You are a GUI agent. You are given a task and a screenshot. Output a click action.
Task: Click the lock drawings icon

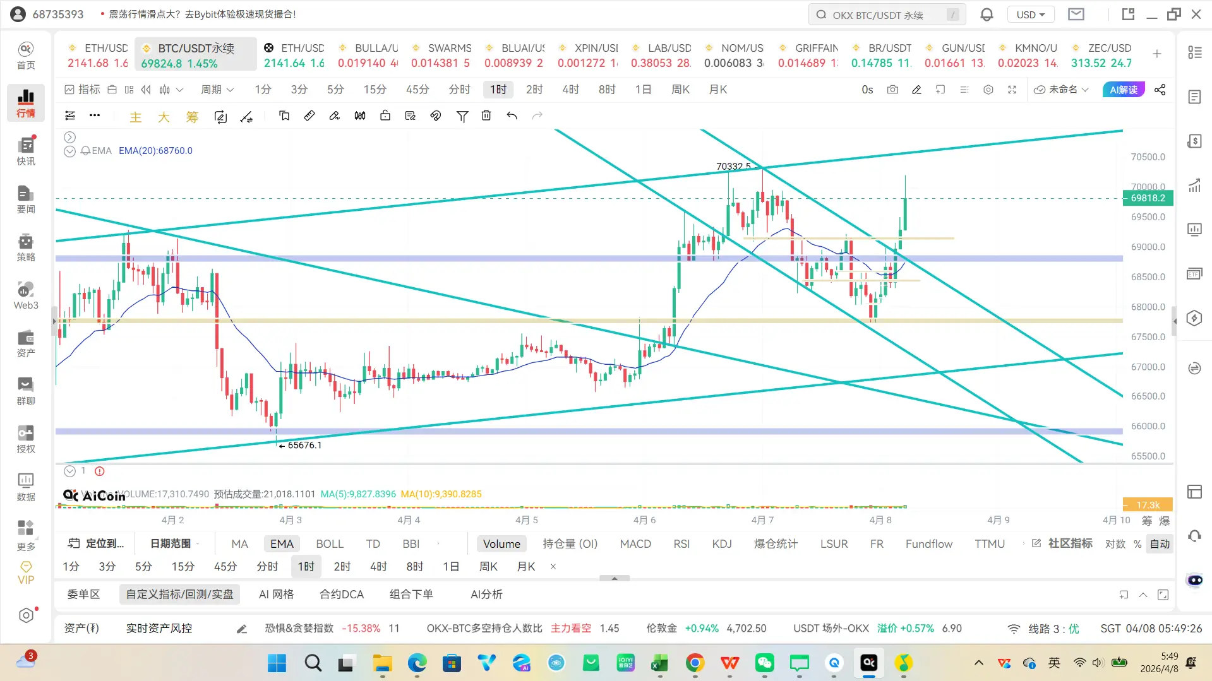pos(385,115)
